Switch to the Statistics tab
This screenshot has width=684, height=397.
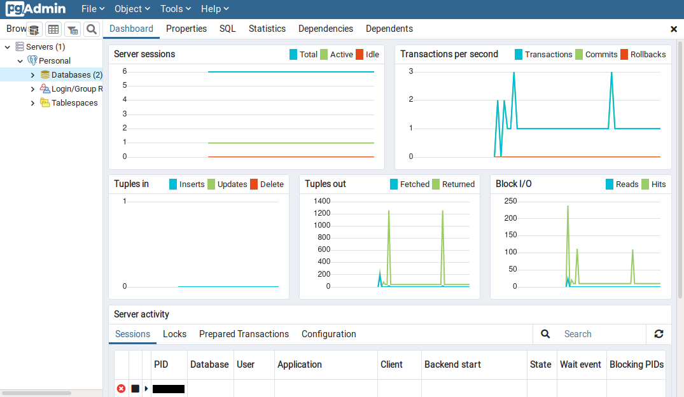[267, 29]
